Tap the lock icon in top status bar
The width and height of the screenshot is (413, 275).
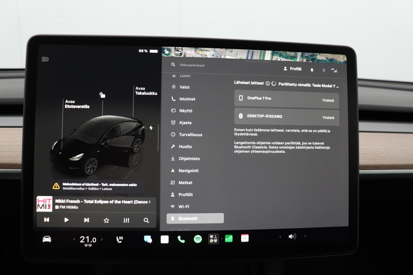[166, 52]
